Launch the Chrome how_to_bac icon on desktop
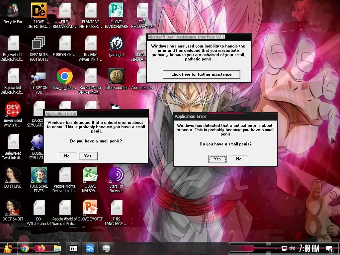 [x=65, y=76]
